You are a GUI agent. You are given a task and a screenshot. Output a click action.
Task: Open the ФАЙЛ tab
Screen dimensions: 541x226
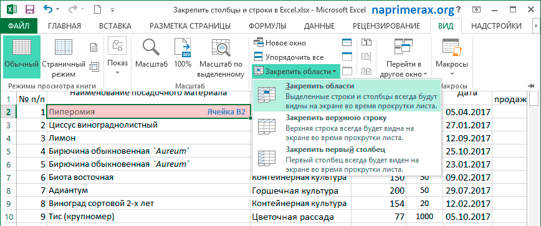19,26
